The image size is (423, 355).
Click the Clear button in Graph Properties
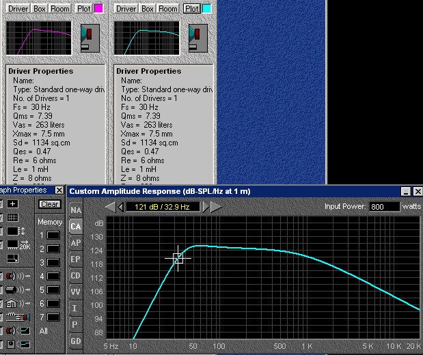click(x=50, y=204)
